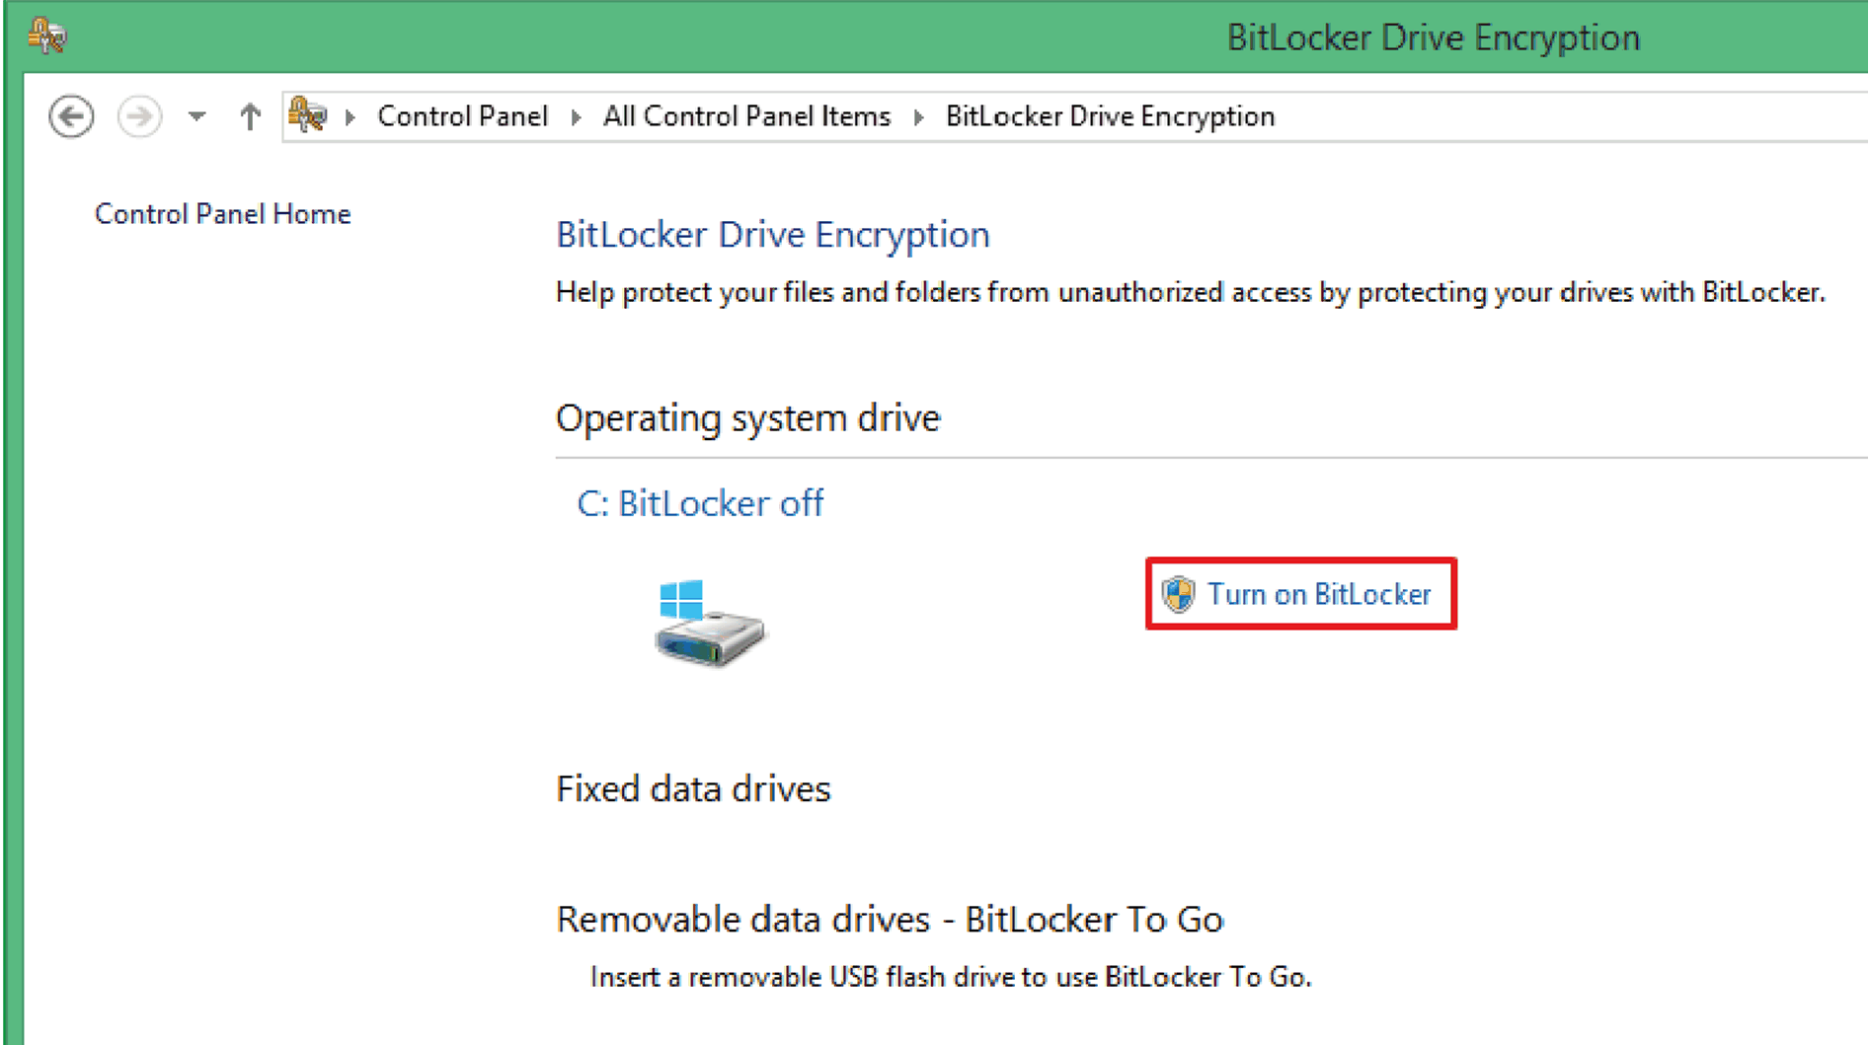
Task: Click empty area of the address bar
Action: [1580, 116]
